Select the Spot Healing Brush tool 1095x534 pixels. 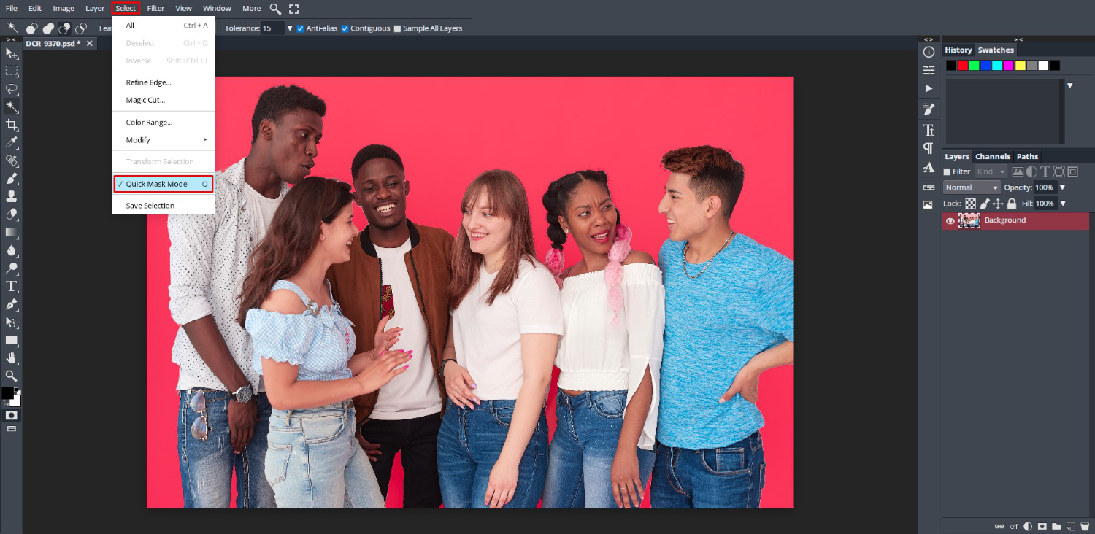click(x=12, y=160)
